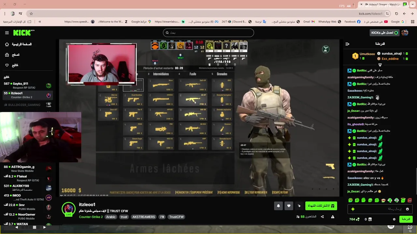The image size is (417, 234).
Task: Open the user avatar menu in header
Action: [405, 32]
